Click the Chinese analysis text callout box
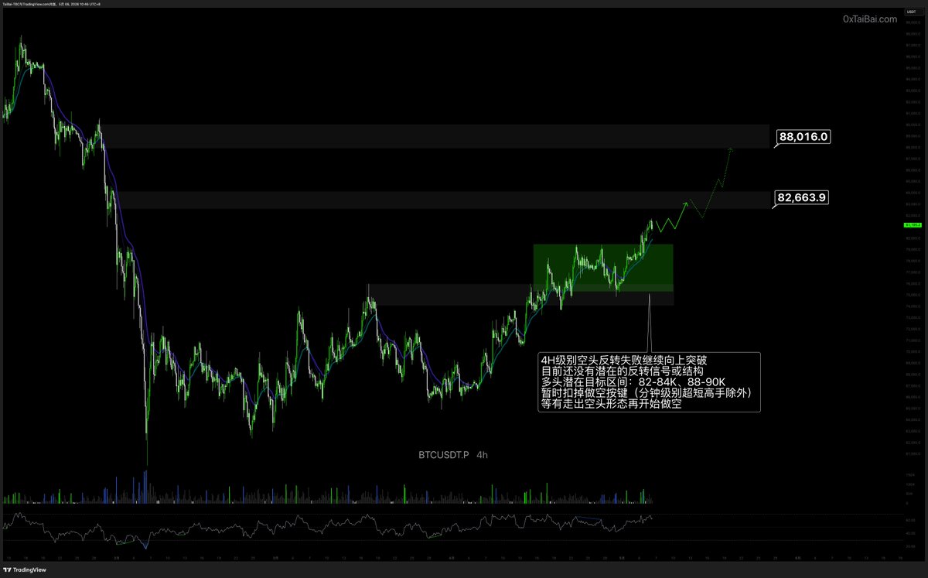This screenshot has width=928, height=578. click(650, 382)
